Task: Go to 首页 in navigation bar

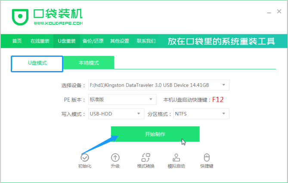Action: click(x=17, y=41)
